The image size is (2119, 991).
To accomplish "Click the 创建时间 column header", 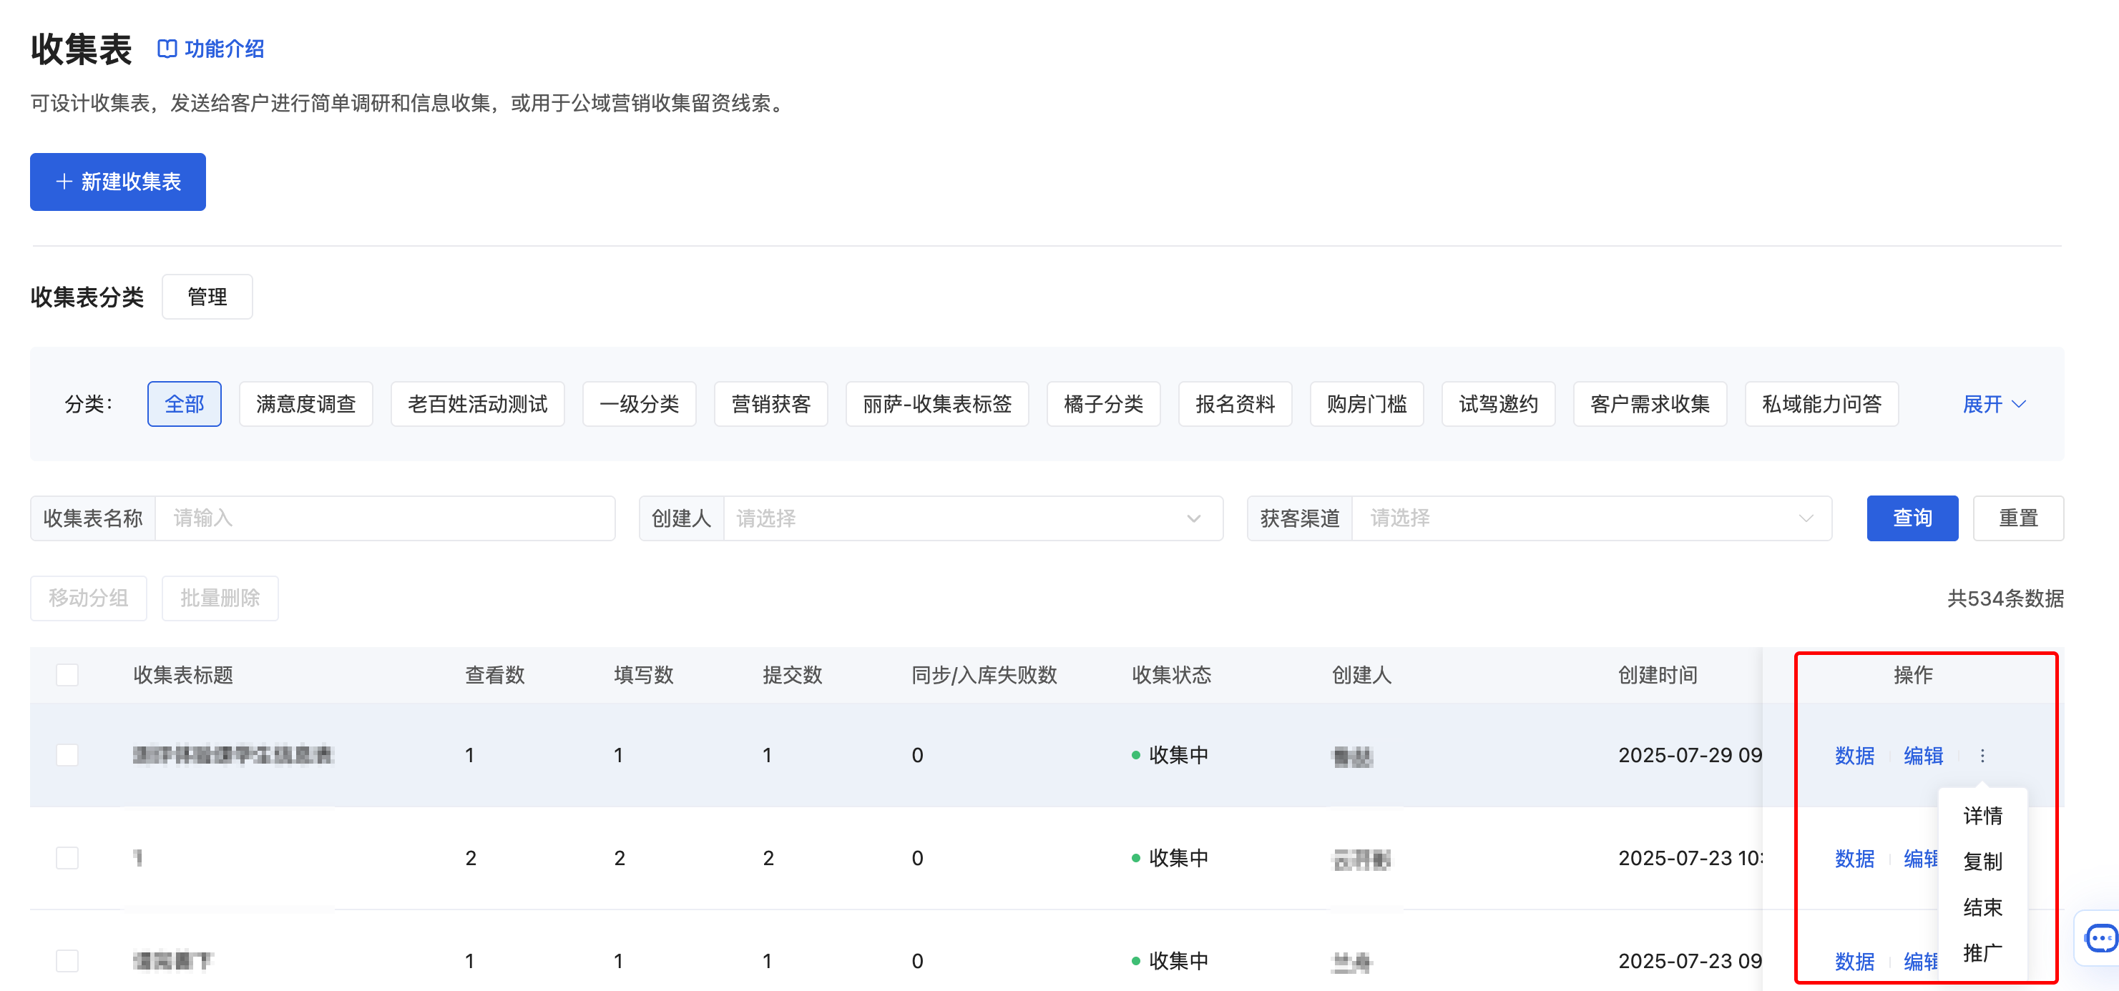I will coord(1658,675).
